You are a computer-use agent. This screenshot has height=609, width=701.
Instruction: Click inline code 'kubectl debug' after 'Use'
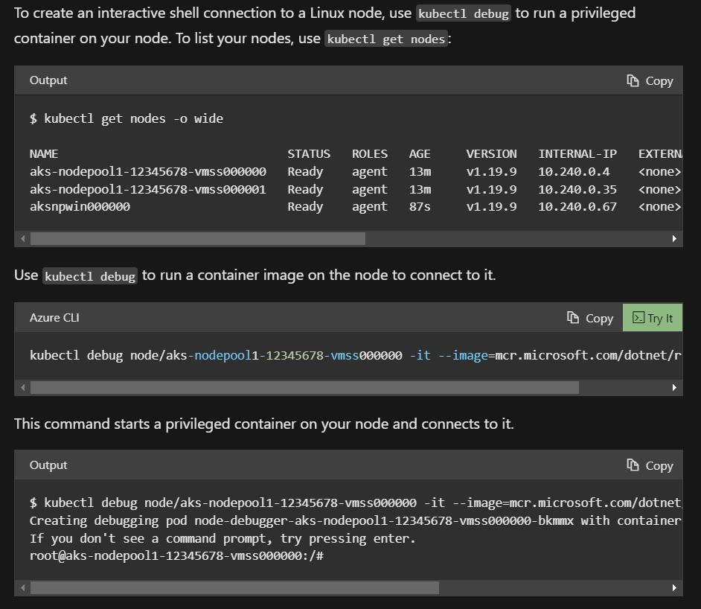[x=90, y=276]
